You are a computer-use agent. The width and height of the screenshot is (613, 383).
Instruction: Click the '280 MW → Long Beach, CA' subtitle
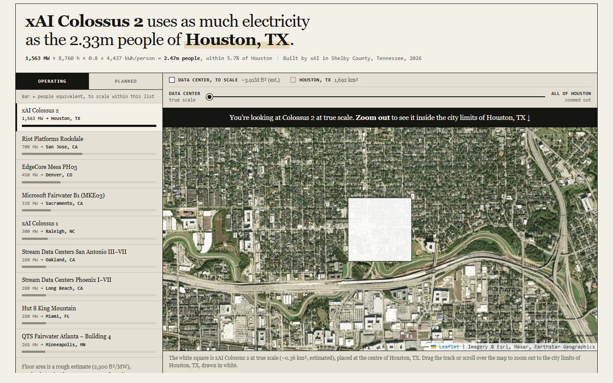pyautogui.click(x=53, y=288)
